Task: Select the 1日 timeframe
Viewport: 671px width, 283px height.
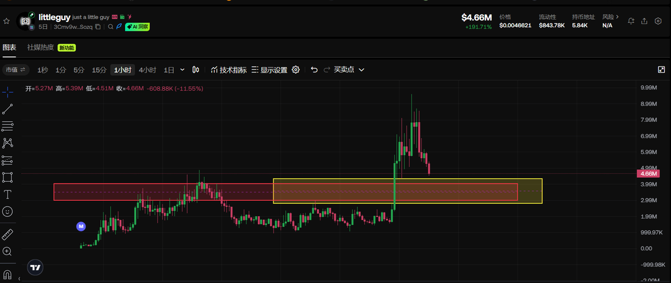Action: (x=169, y=70)
